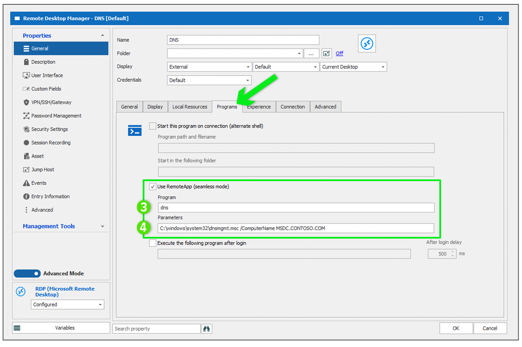The width and height of the screenshot is (522, 347).
Task: Click the binoculars search icon
Action: 207,329
